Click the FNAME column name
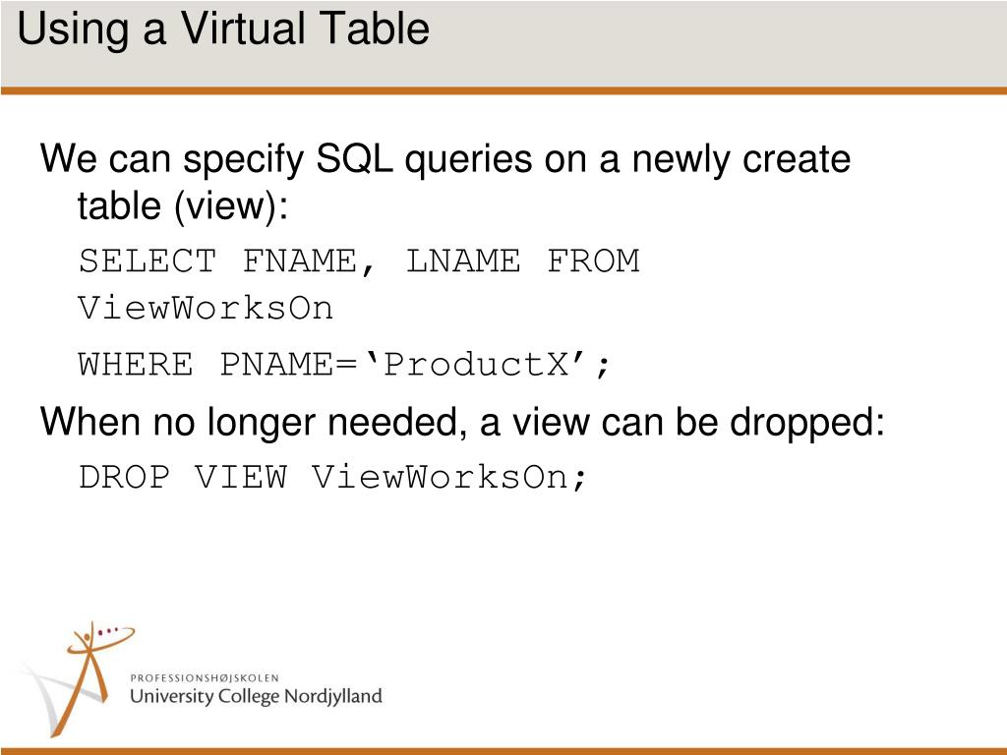Image resolution: width=1007 pixels, height=755 pixels. (x=307, y=261)
